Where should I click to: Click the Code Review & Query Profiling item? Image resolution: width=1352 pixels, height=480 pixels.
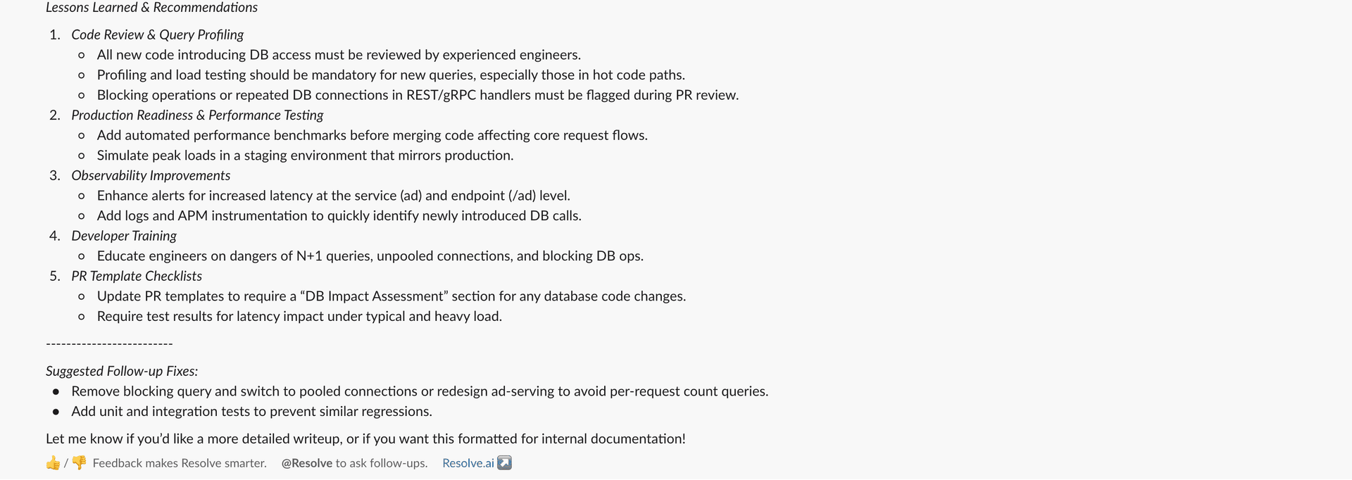coord(157,34)
